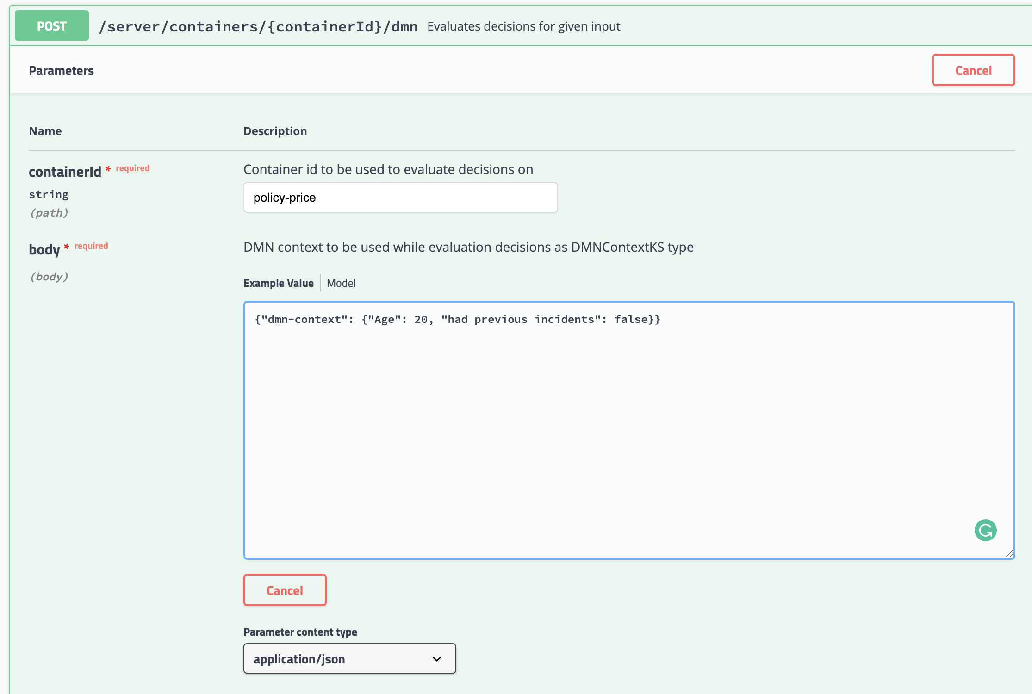Click the 'Description' column header
This screenshot has height=694, width=1032.
point(275,131)
